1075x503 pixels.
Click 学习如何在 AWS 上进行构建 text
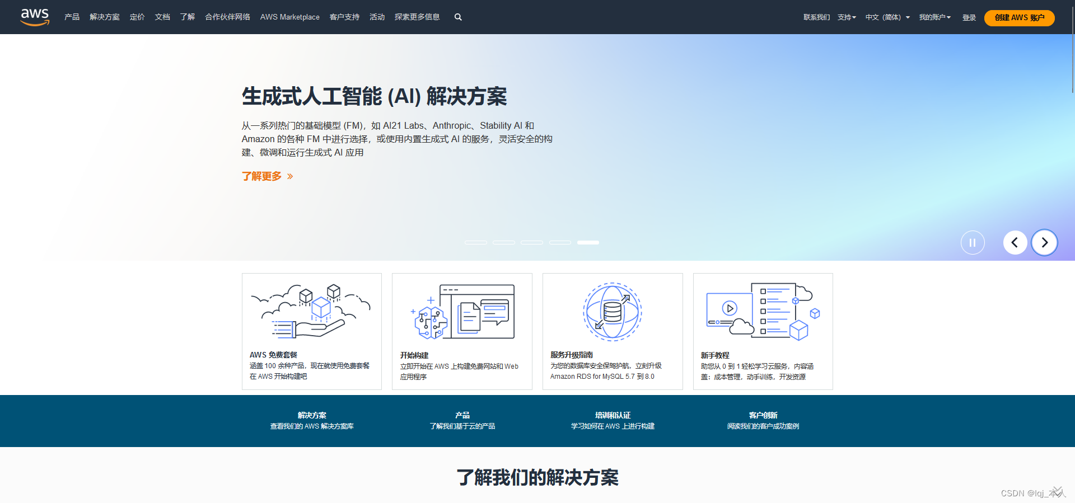[x=613, y=426]
